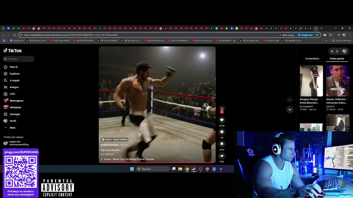353x198 pixels.
Task: Click browser back button
Action: [x=3, y=35]
